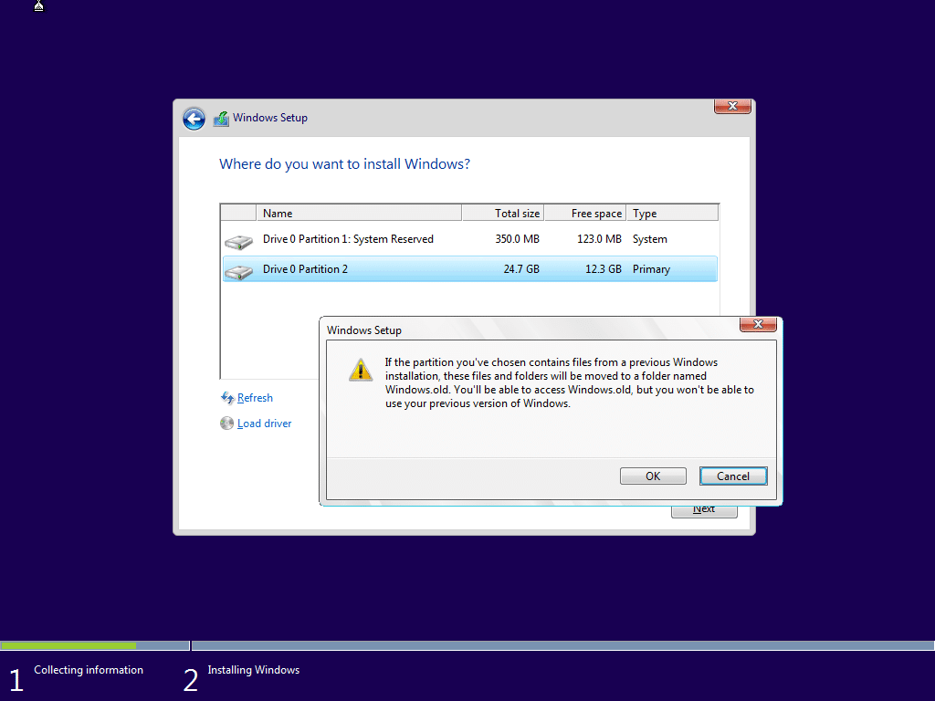The height and width of the screenshot is (701, 935).
Task: Close the main Windows Setup window
Action: [732, 106]
